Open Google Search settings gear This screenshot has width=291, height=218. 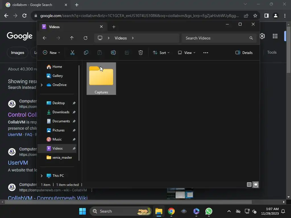coord(262,36)
